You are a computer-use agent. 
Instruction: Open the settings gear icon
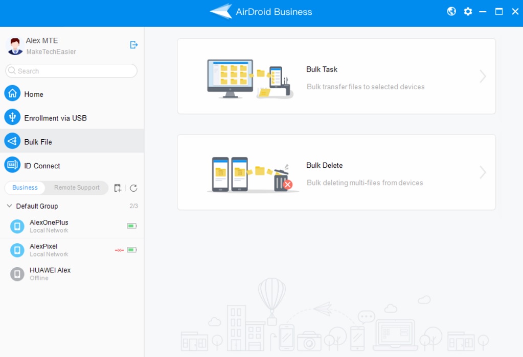(467, 11)
